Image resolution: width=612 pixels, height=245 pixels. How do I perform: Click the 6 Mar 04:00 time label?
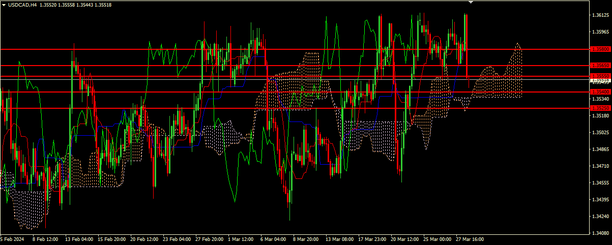click(x=274, y=239)
